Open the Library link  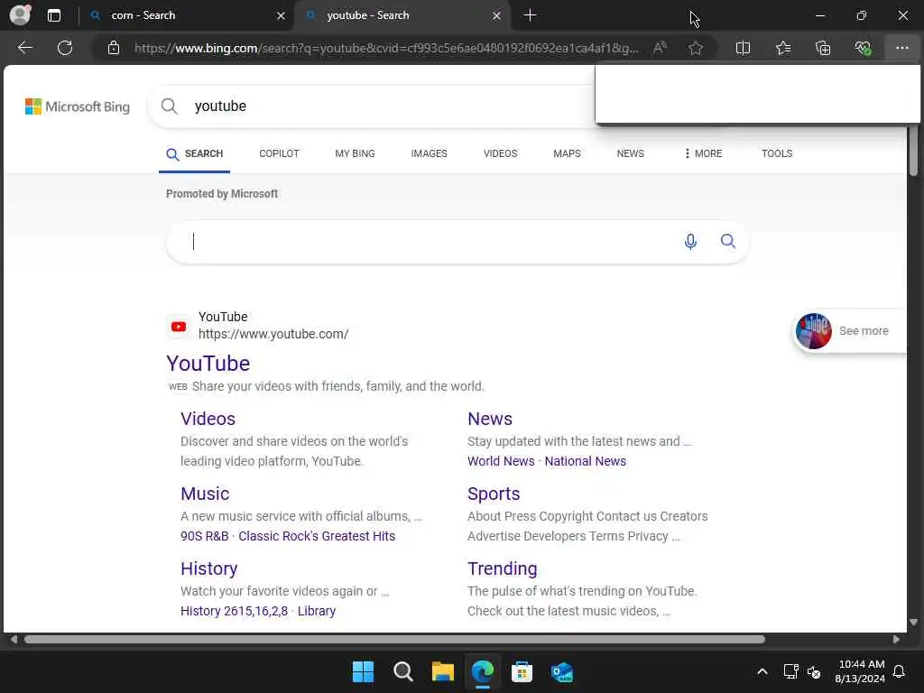click(317, 611)
